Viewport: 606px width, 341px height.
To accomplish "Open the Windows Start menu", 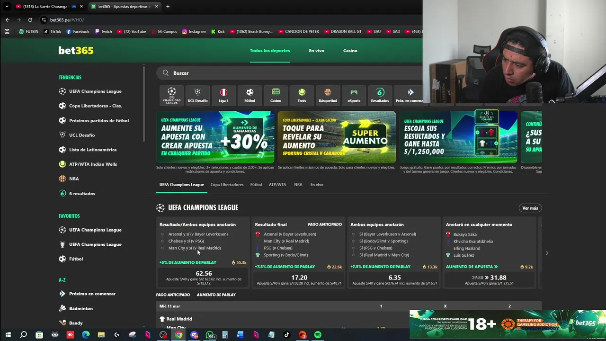I will [8, 335].
